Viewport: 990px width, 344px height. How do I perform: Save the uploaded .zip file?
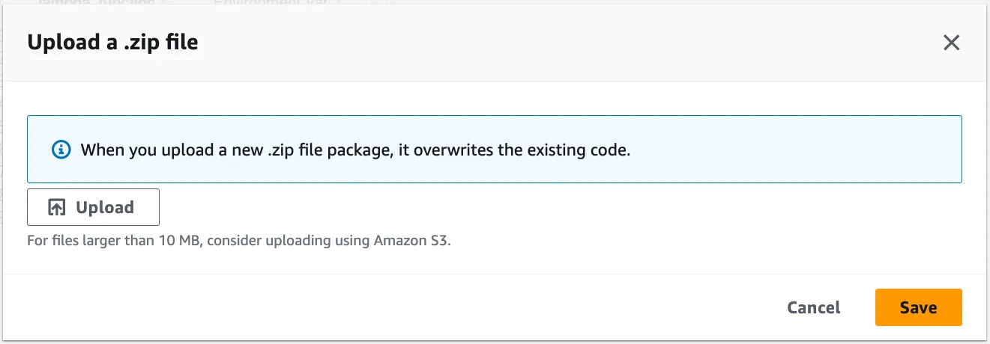click(x=918, y=307)
